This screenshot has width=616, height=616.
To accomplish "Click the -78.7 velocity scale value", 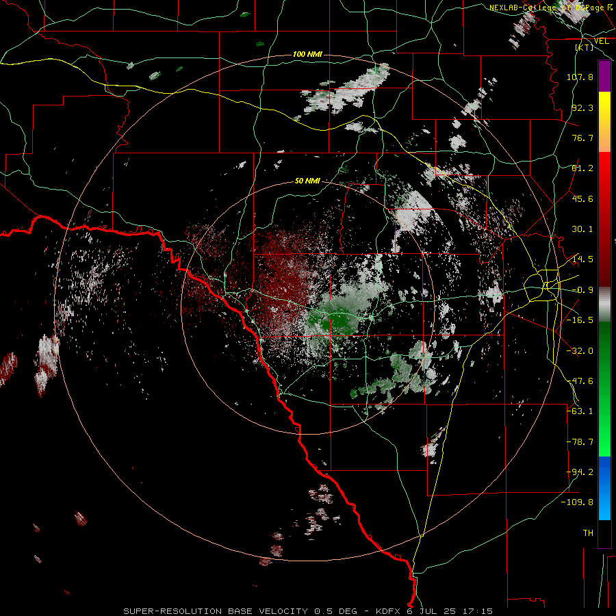I will [580, 442].
